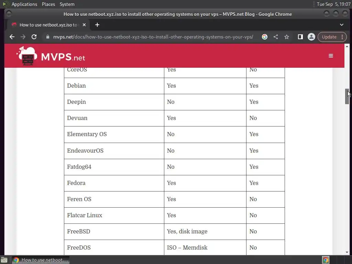The image size is (352, 264).
Task: Click the 'FreeBSD' table cell
Action: [114, 232]
